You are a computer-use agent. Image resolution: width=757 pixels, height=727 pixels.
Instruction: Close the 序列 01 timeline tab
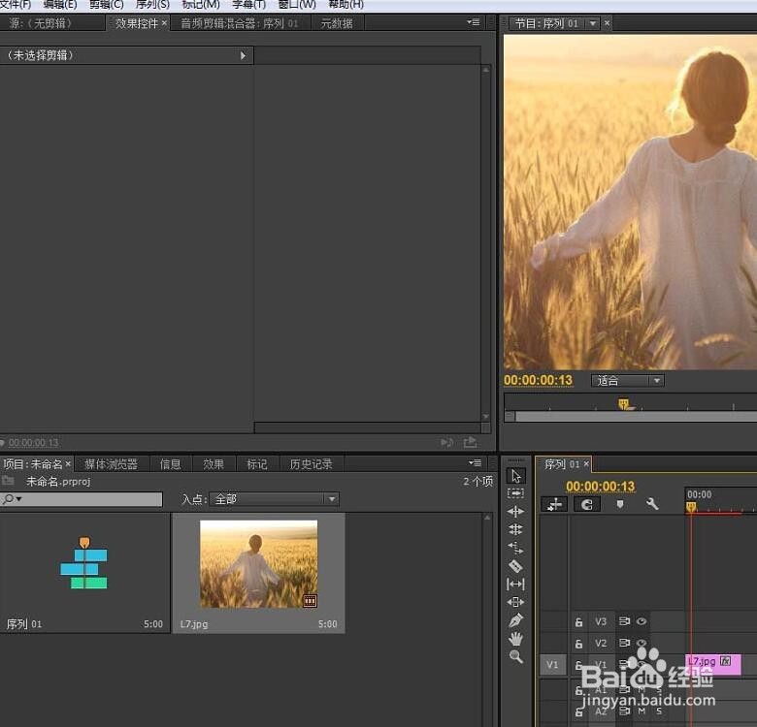pos(586,463)
